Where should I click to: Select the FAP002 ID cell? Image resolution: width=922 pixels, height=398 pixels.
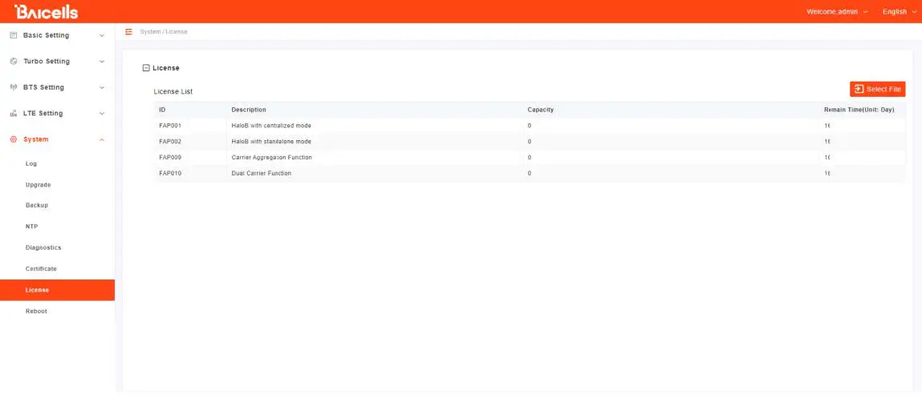click(x=170, y=142)
